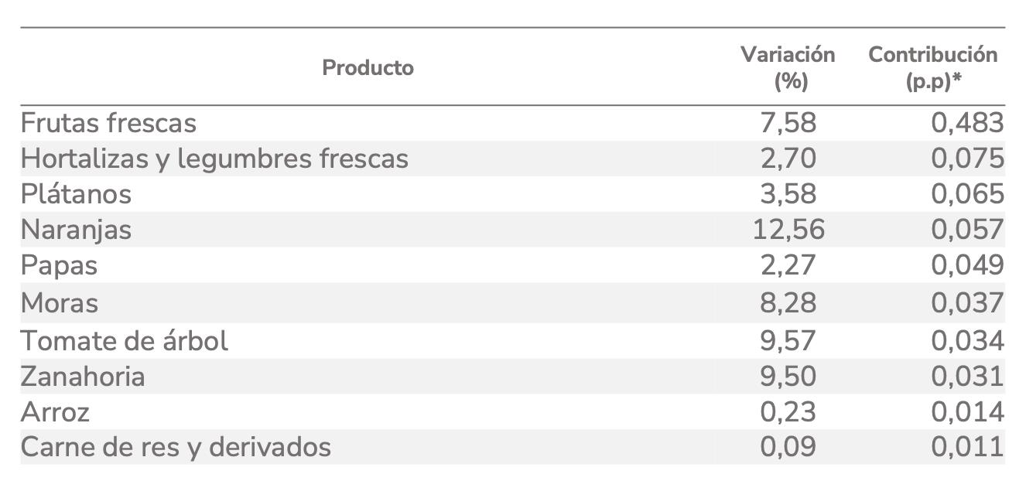
Task: Select the Naranjas row label
Action: (x=76, y=230)
